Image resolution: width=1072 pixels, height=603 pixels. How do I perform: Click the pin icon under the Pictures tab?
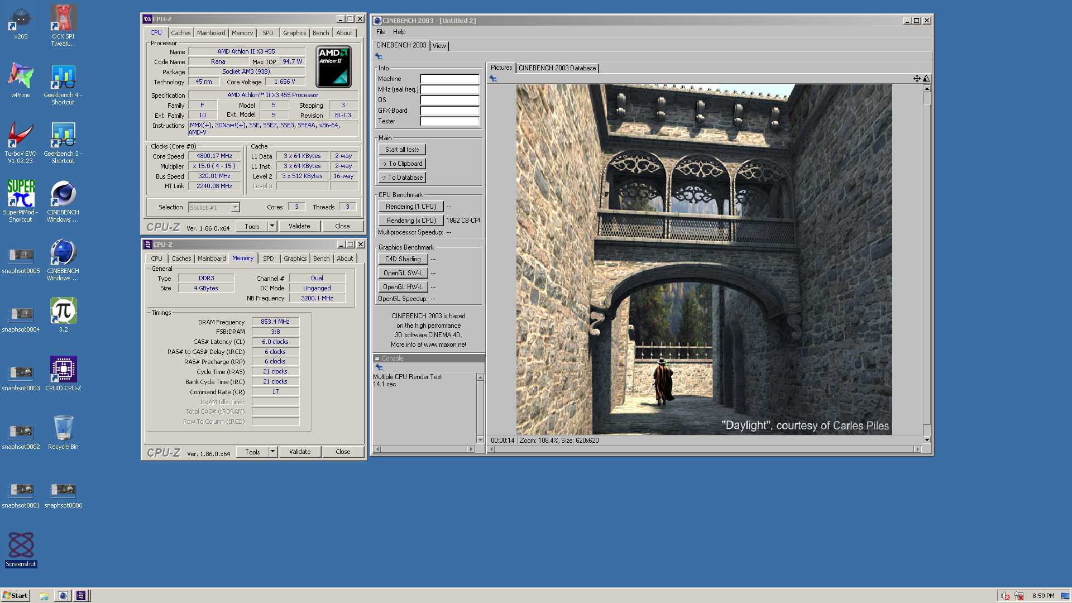(493, 79)
